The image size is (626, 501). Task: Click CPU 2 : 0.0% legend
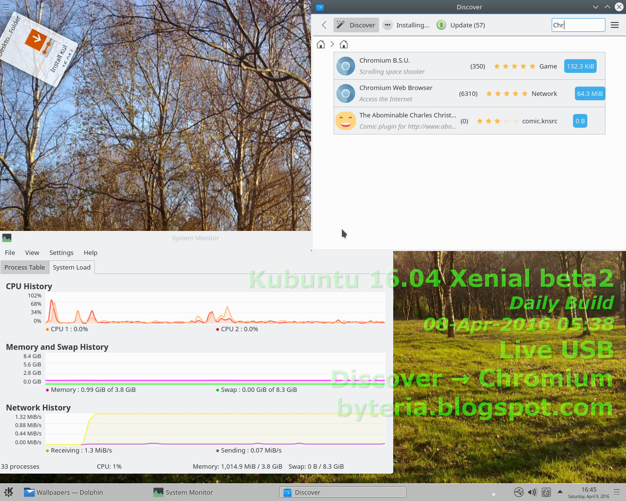237,329
